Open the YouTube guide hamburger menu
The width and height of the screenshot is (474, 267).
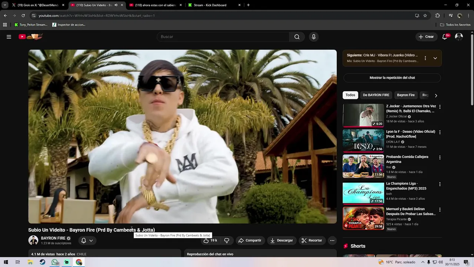click(x=9, y=37)
